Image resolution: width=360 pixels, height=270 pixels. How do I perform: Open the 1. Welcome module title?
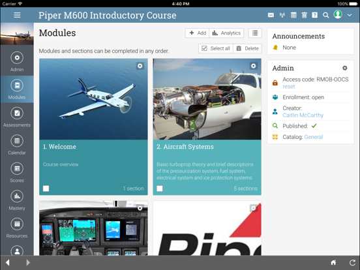[x=59, y=147]
